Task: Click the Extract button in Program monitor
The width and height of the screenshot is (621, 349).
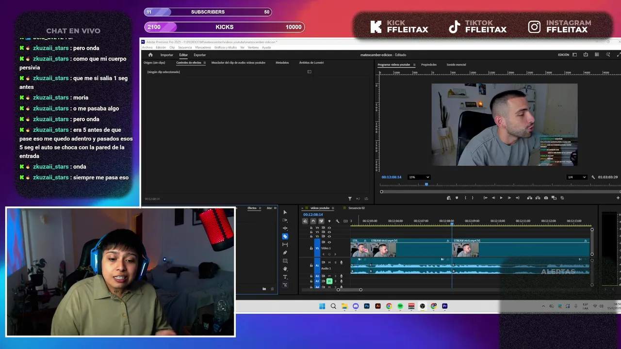Action: (x=538, y=198)
